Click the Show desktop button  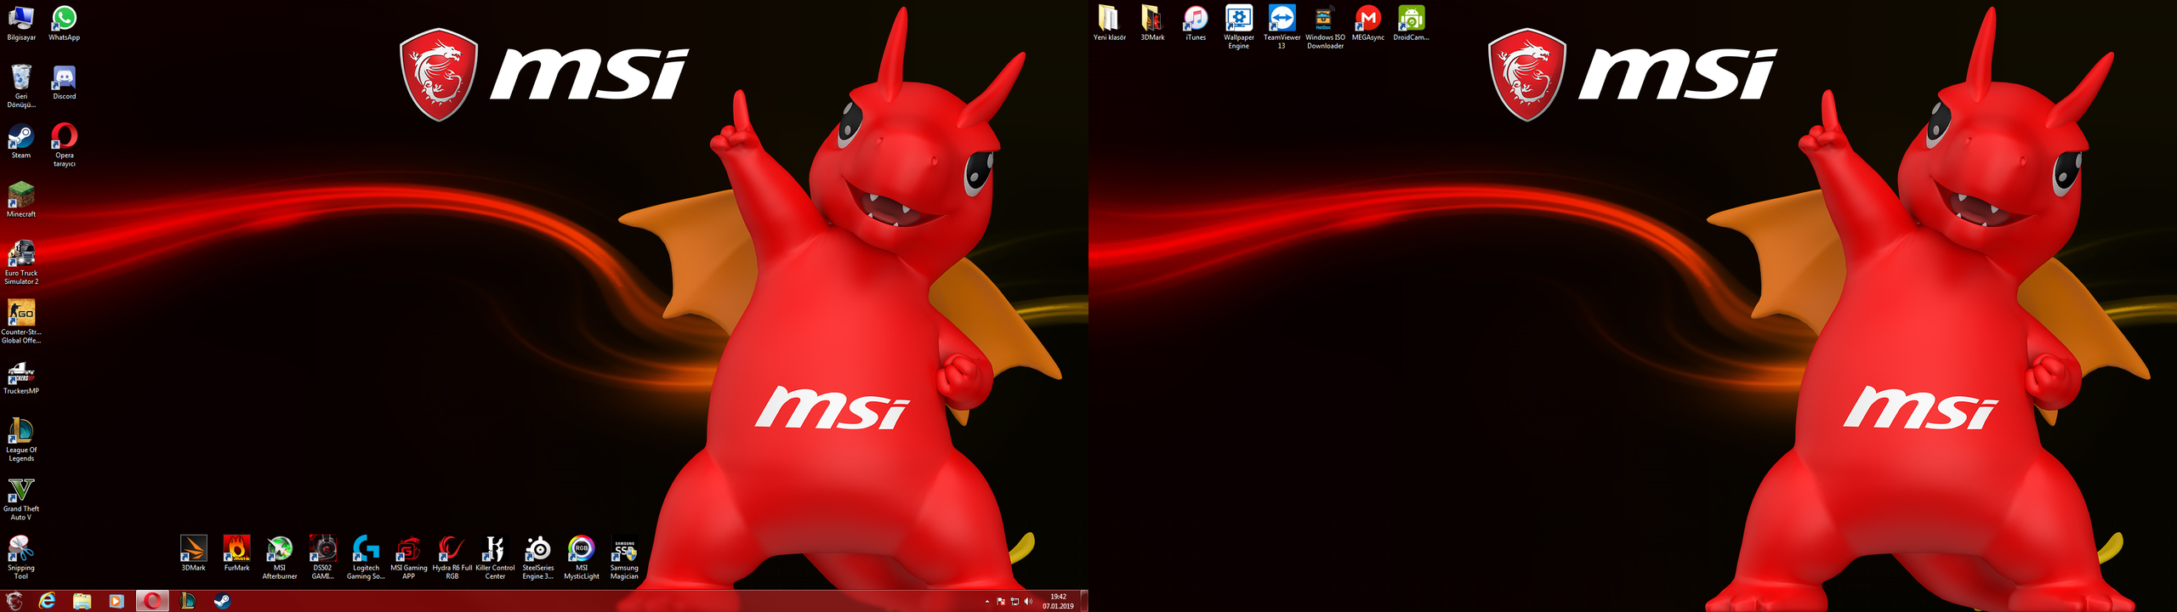click(1084, 601)
